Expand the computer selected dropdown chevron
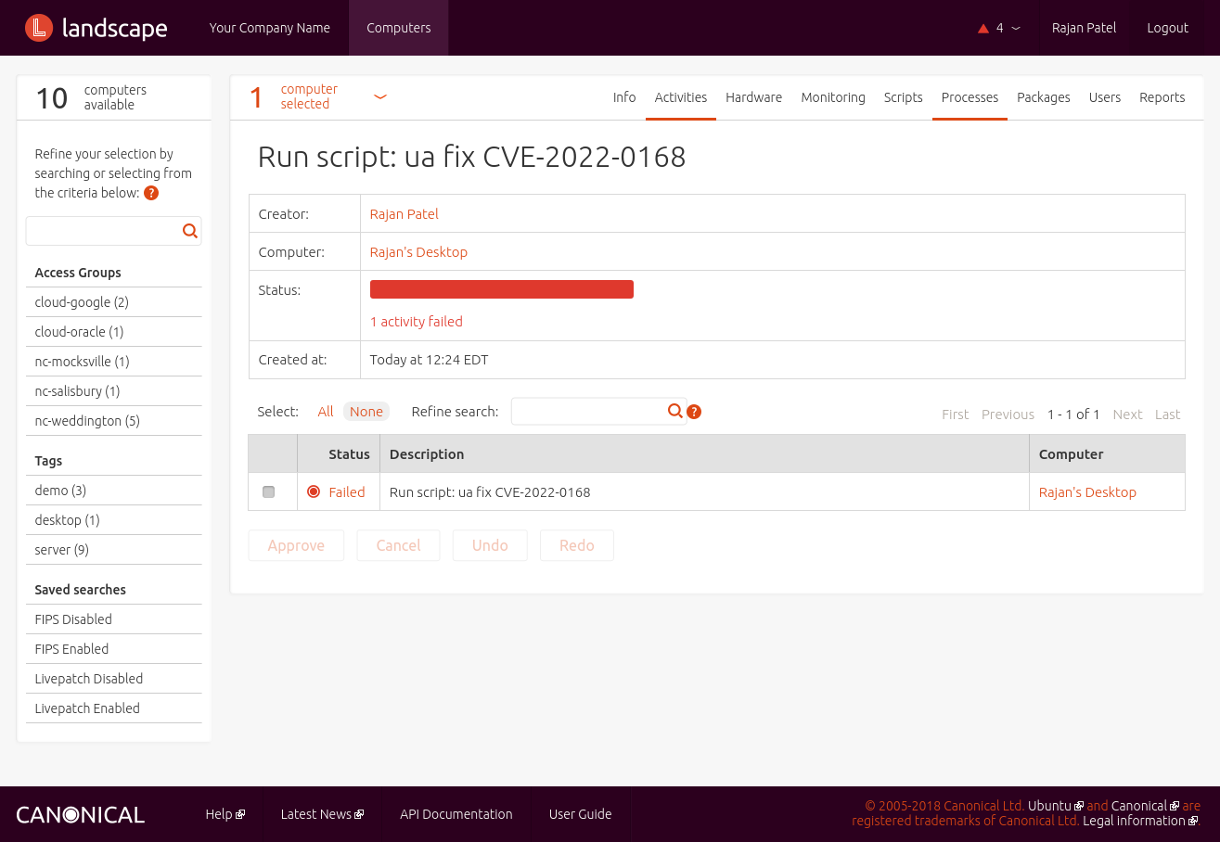The width and height of the screenshot is (1220, 842). tap(380, 96)
